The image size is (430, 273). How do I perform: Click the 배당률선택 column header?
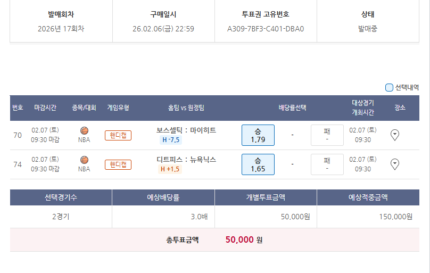pos(292,107)
